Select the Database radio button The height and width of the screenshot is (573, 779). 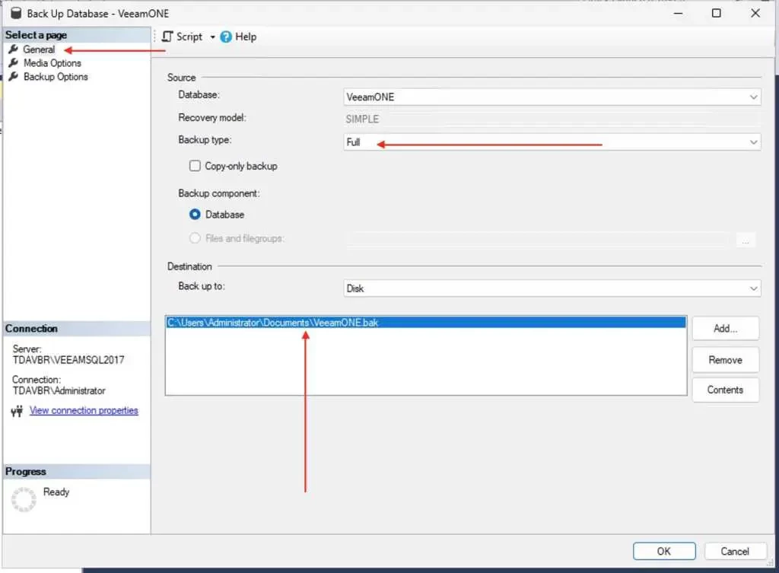pyautogui.click(x=195, y=214)
